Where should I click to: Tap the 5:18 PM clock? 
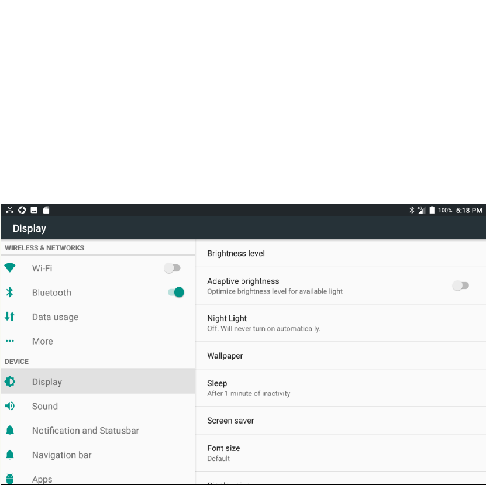coord(469,210)
